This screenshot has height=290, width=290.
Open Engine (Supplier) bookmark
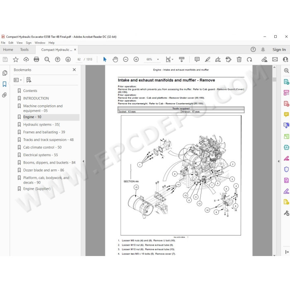pyautogui.click(x=36, y=188)
